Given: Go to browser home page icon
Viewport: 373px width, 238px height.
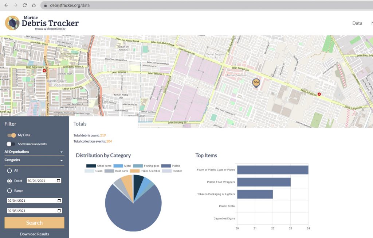Looking at the screenshot, I should 34,5.
